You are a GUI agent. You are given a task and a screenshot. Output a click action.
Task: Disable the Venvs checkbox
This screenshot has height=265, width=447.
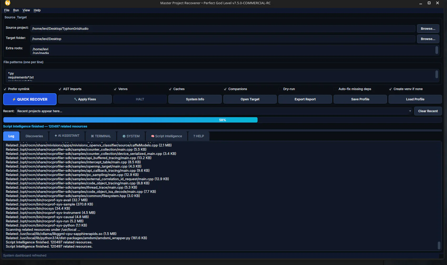pyautogui.click(x=115, y=89)
